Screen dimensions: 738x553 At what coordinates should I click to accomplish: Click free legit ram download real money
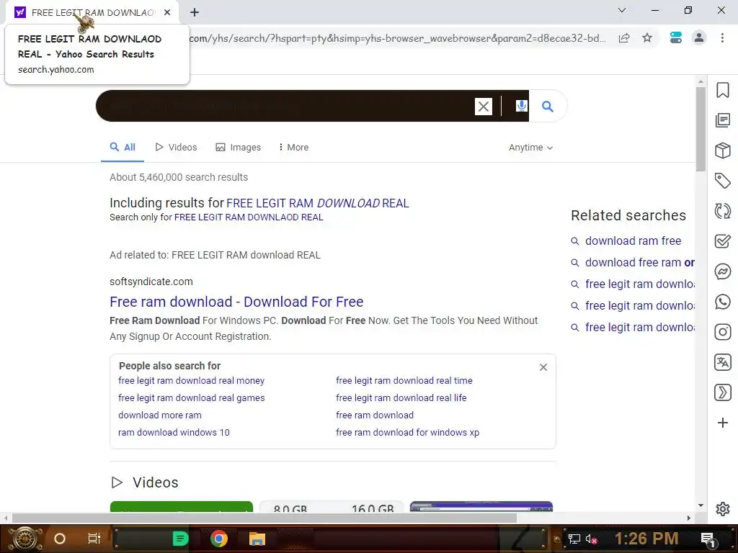click(191, 380)
